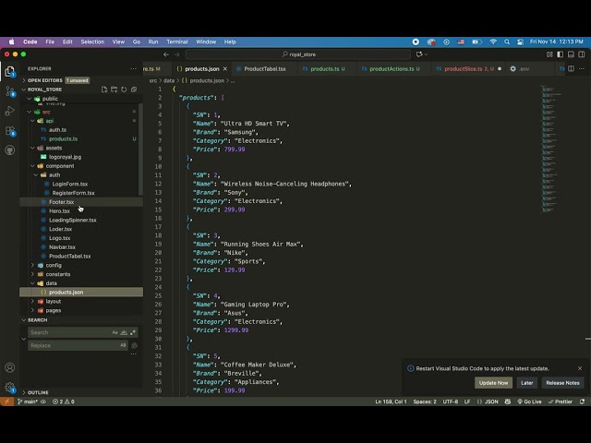Click the Go Live status bar item
591x443 pixels.
(x=529, y=401)
